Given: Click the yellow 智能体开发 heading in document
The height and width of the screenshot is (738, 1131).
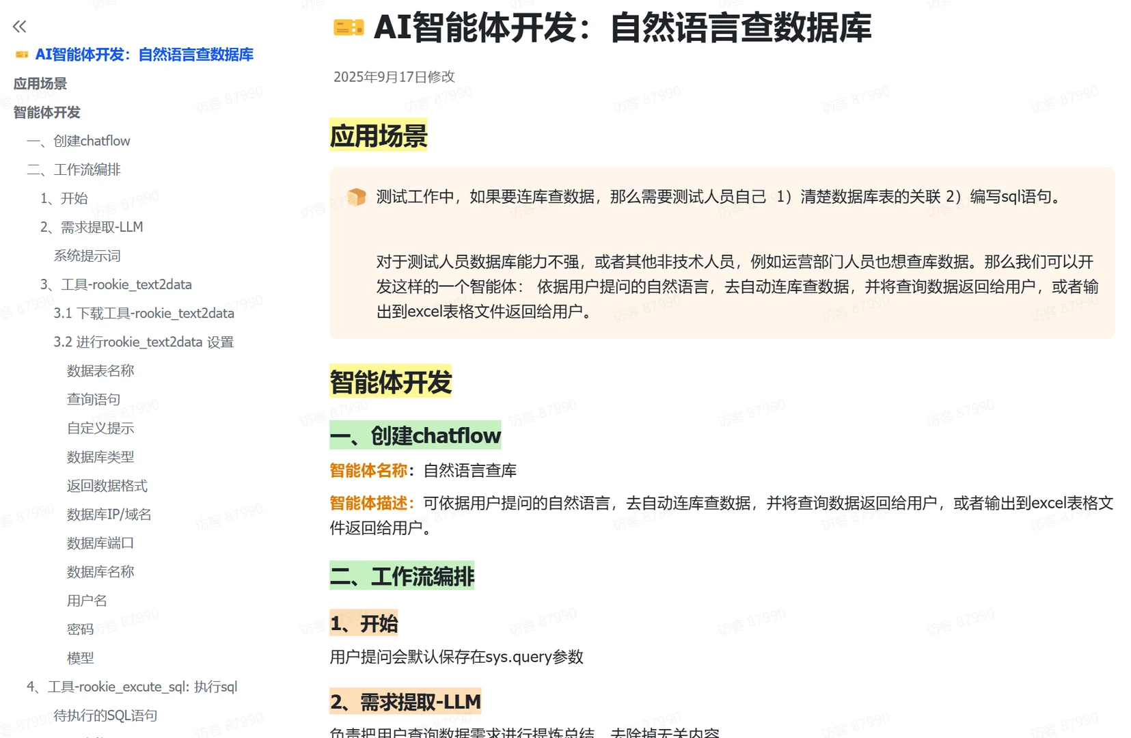Looking at the screenshot, I should pos(391,381).
